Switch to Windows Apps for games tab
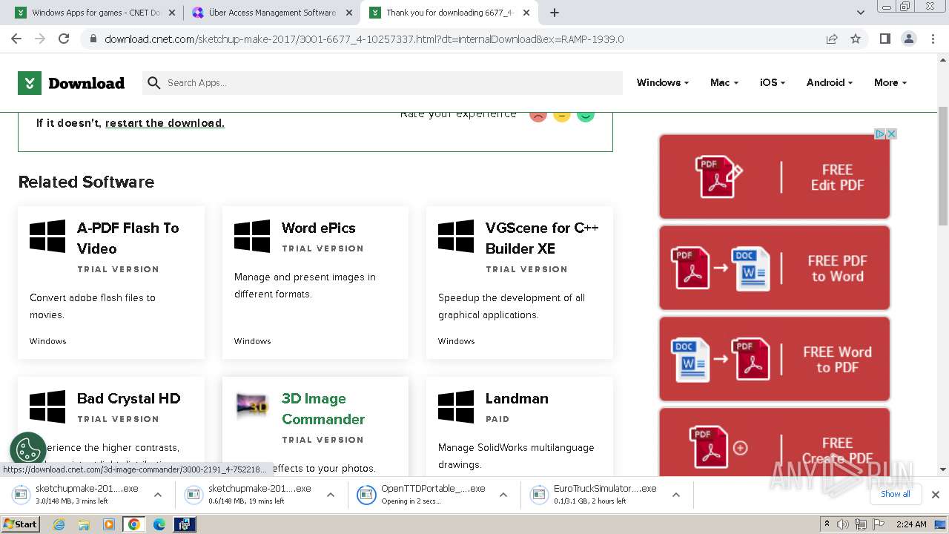The width and height of the screenshot is (949, 534). click(x=95, y=13)
